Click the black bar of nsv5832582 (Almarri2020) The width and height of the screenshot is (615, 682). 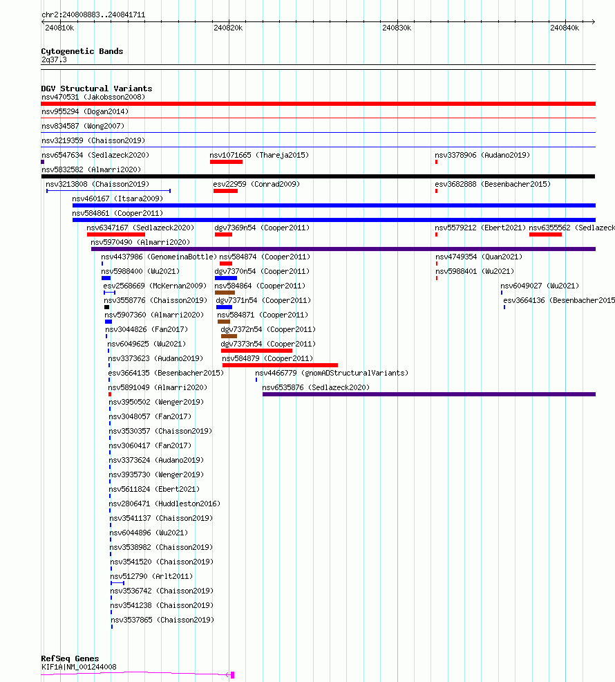318,176
